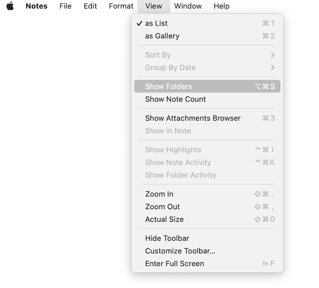Open the Notes application menu
The width and height of the screenshot is (319, 288).
pyautogui.click(x=36, y=6)
